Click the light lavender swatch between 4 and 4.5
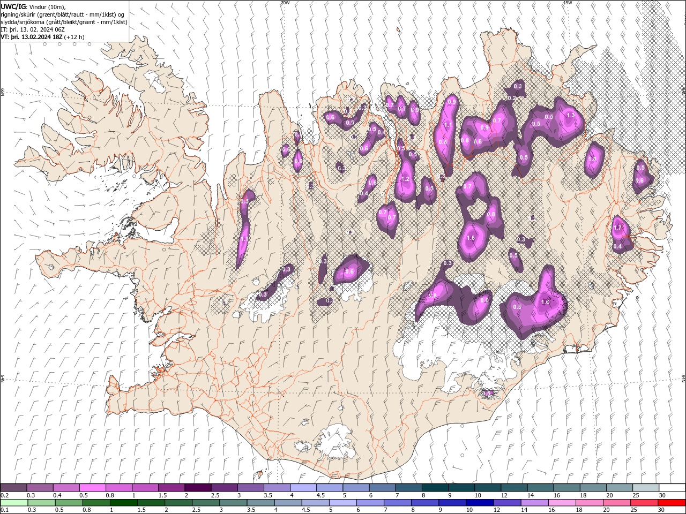The height and width of the screenshot is (514, 686). pos(303,488)
